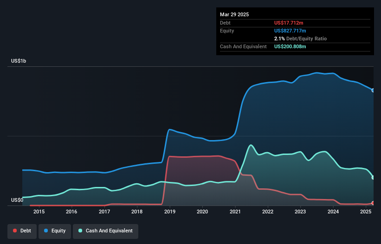
Task: Click the 2.1% Debt/Equity Ratio text
Action: 300,39
